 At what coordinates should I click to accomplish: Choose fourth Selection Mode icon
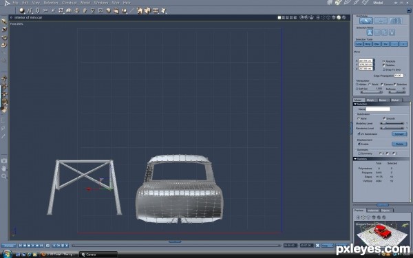pos(392,32)
